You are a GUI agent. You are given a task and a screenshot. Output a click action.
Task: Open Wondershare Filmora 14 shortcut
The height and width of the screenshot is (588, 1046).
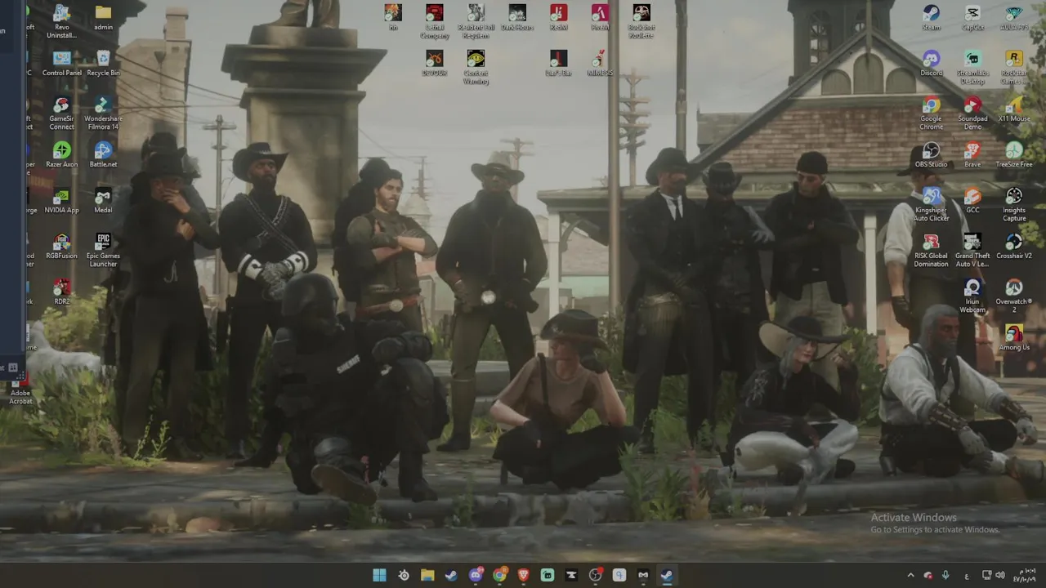click(x=103, y=114)
